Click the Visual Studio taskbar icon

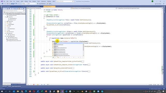tap(62, 91)
